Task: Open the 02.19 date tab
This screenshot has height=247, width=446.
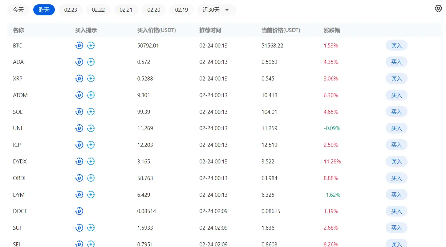Action: coord(181,10)
